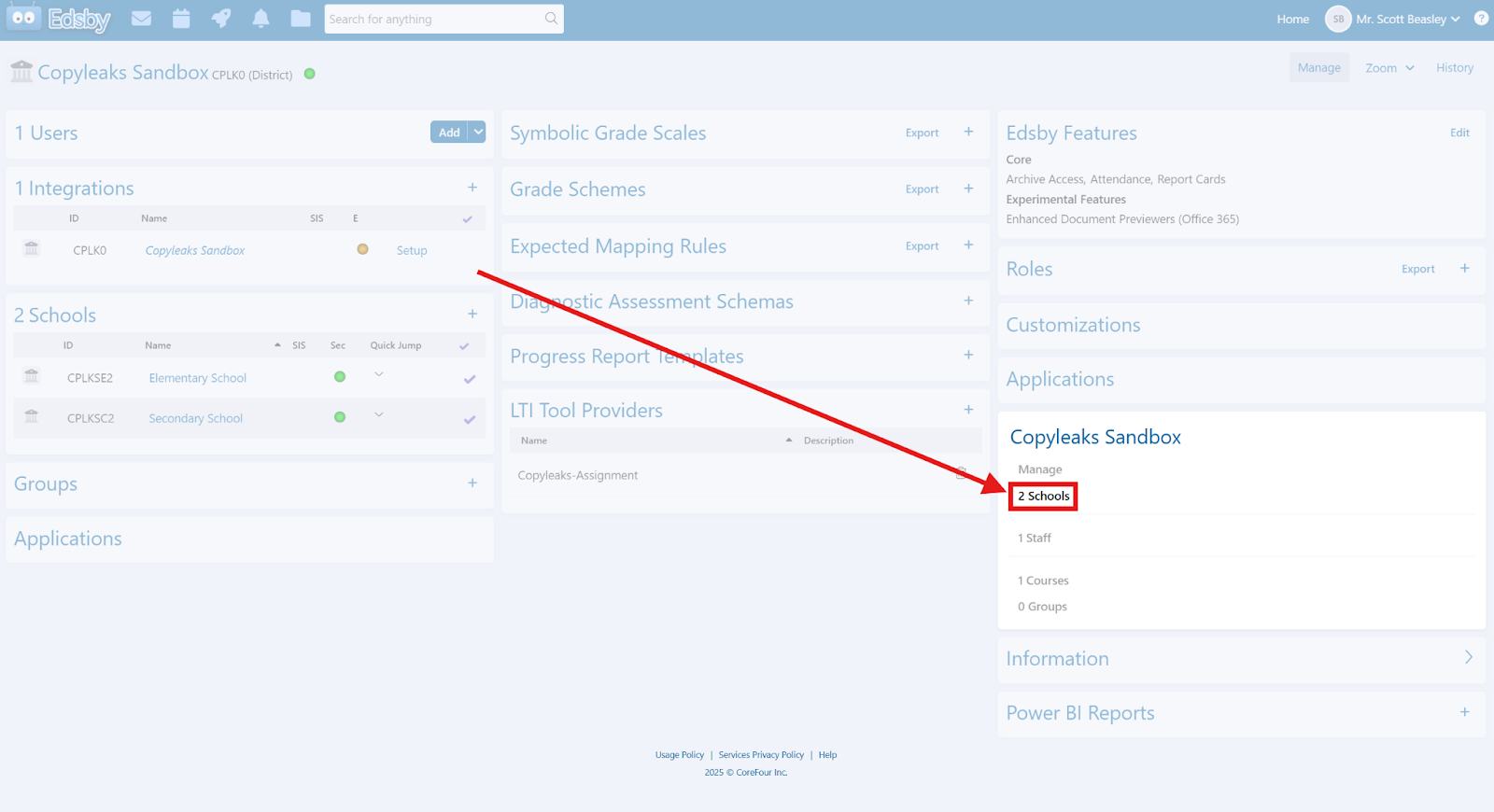Open the folder icon in top bar

(301, 19)
